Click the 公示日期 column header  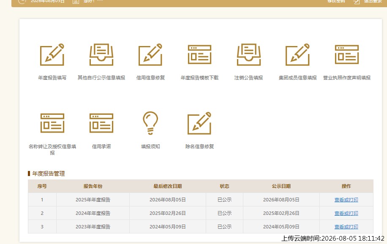click(281, 186)
